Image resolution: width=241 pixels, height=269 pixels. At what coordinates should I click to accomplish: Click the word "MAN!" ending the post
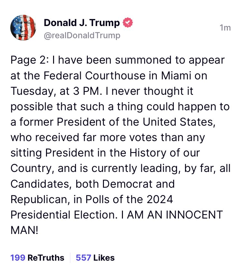[x=24, y=230]
